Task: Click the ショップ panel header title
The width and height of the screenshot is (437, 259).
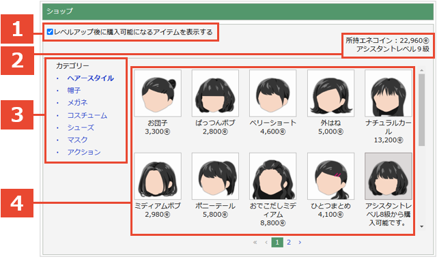Action: (59, 11)
